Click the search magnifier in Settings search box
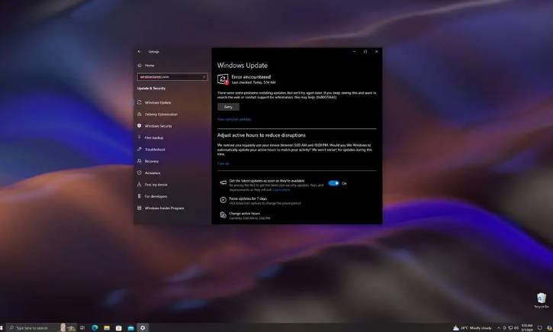Screen dimensions: 553x332 204,77
